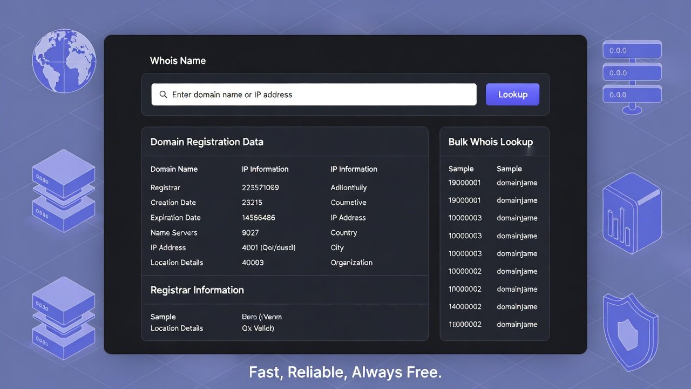Click the Name Servers row label
691x389 pixels.
tap(174, 233)
